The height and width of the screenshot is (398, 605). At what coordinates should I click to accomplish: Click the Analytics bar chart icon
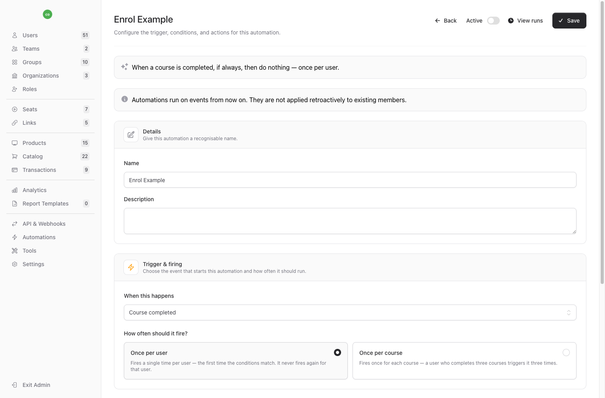pyautogui.click(x=15, y=190)
